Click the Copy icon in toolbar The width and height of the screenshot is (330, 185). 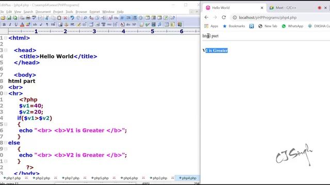pos(54,18)
